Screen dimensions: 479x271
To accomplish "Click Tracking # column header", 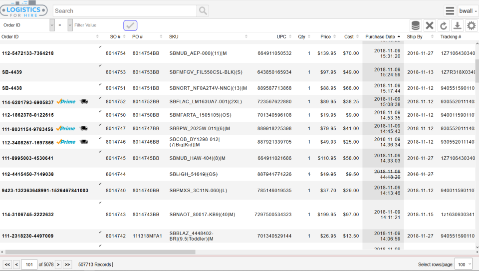I will 451,36.
